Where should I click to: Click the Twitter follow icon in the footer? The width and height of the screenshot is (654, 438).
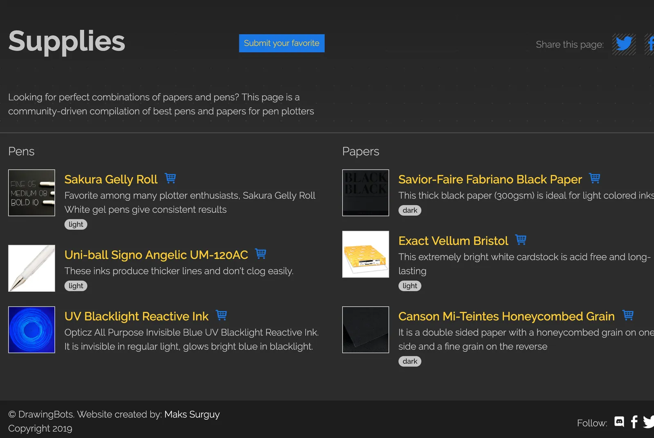649,422
